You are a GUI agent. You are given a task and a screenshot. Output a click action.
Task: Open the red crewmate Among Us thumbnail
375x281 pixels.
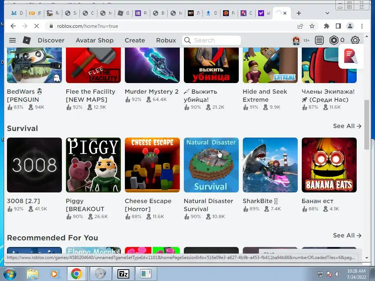tap(329, 65)
